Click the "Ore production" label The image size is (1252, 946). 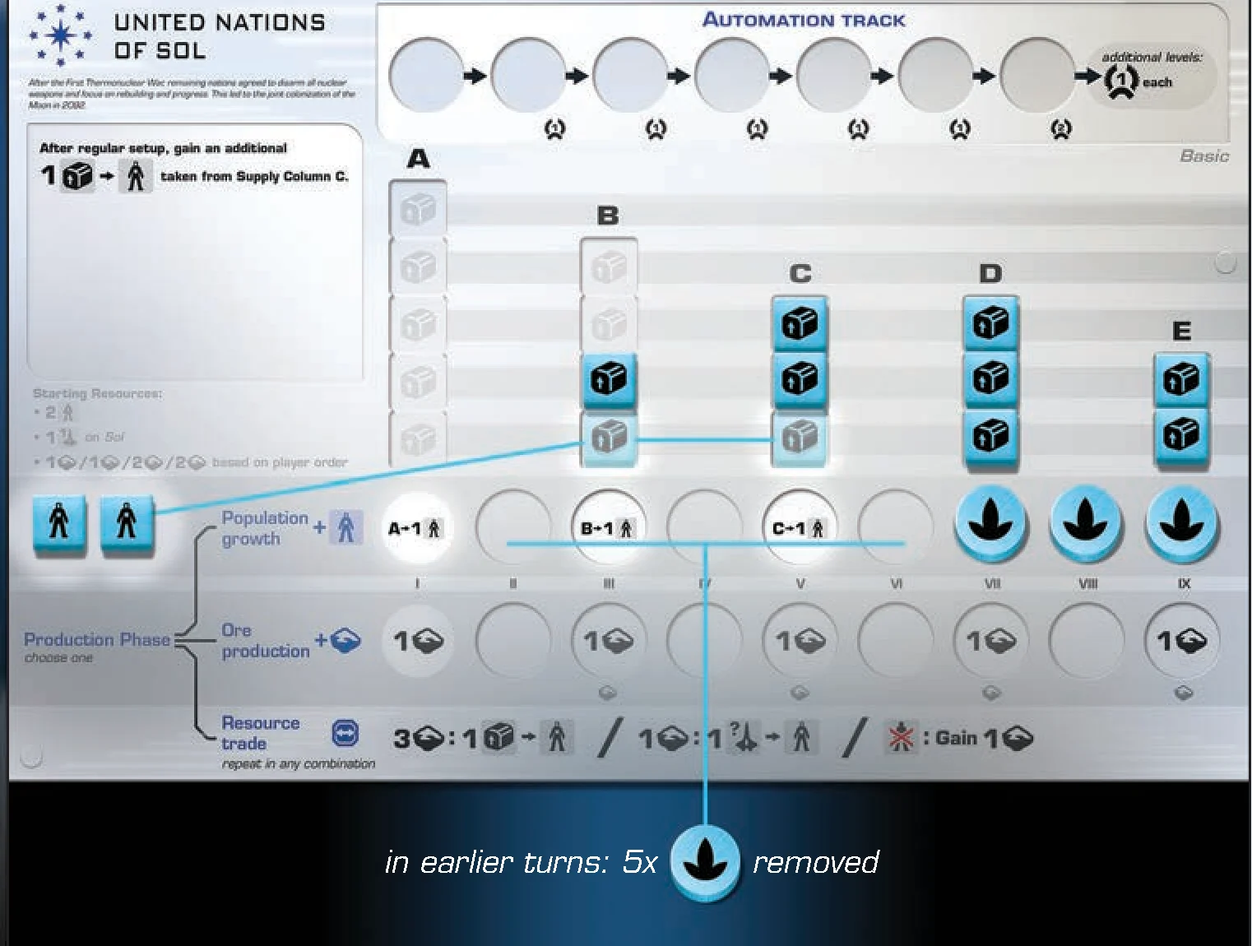tap(265, 640)
